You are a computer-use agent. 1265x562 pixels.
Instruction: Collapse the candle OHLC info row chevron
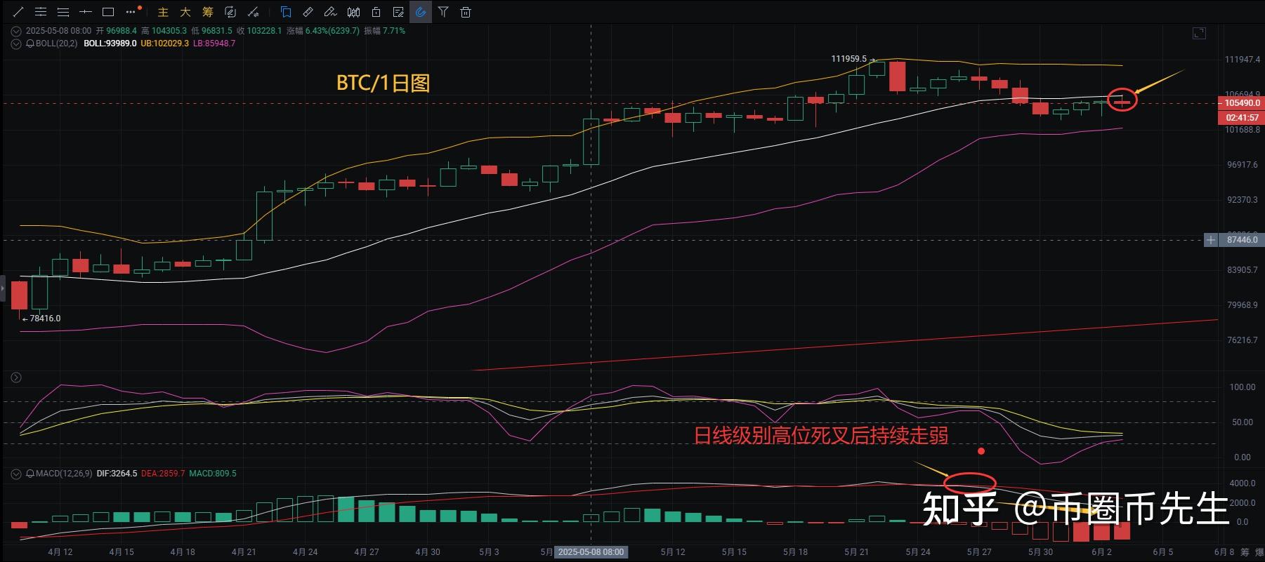[16, 31]
